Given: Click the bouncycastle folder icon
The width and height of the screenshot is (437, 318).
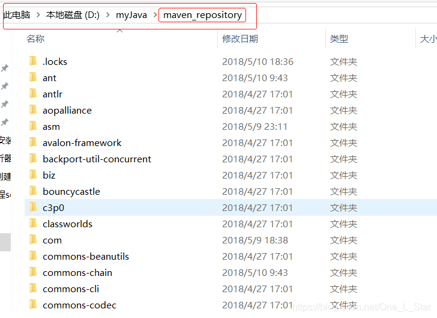Looking at the screenshot, I should pos(33,191).
